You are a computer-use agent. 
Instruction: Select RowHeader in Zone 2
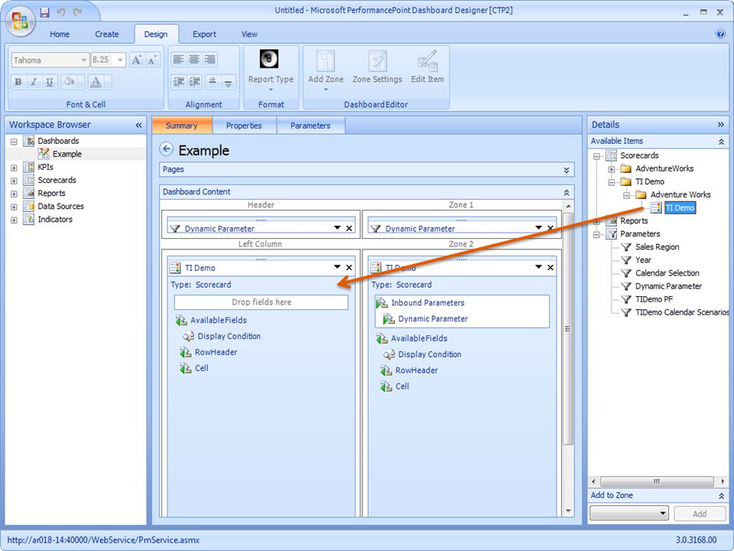tap(417, 370)
